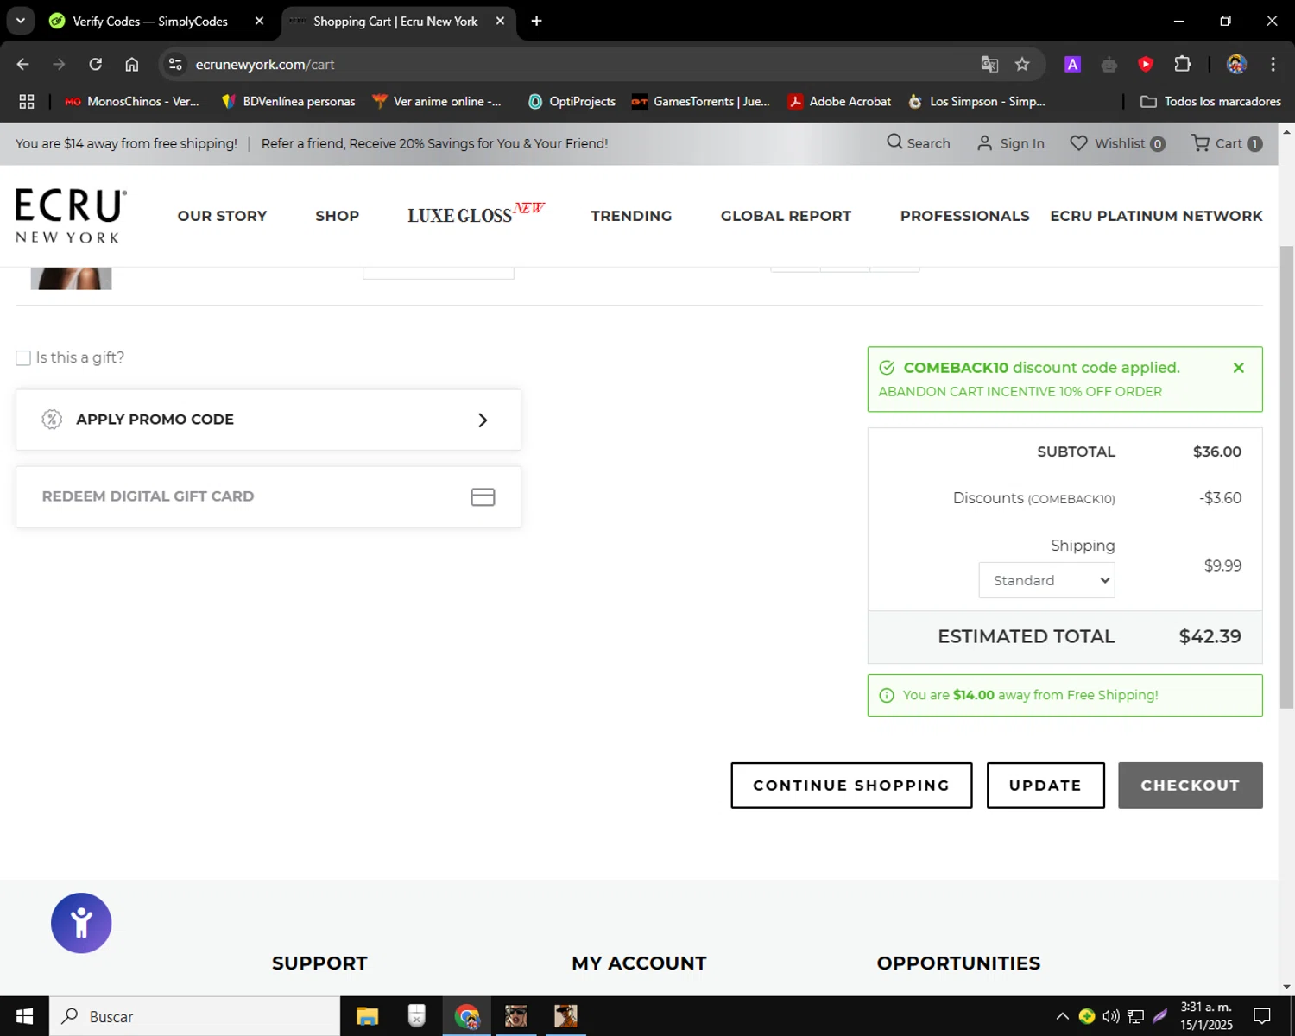Open the Todos los marcadores folder

[x=1210, y=101]
